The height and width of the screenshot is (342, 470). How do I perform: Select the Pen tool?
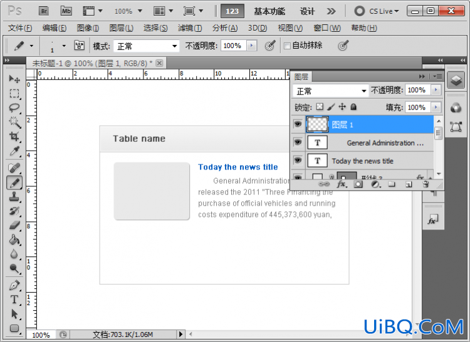pyautogui.click(x=14, y=286)
